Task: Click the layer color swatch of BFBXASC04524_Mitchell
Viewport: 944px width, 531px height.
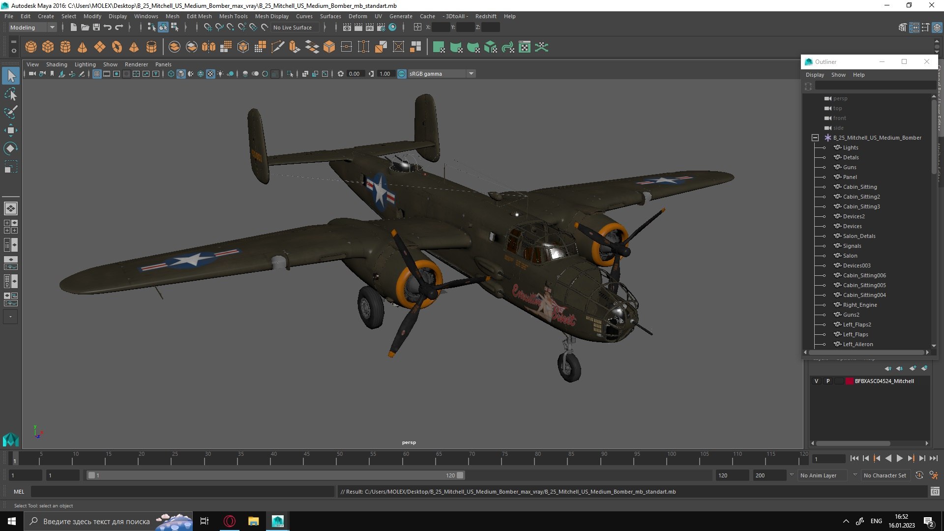Action: 849,381
